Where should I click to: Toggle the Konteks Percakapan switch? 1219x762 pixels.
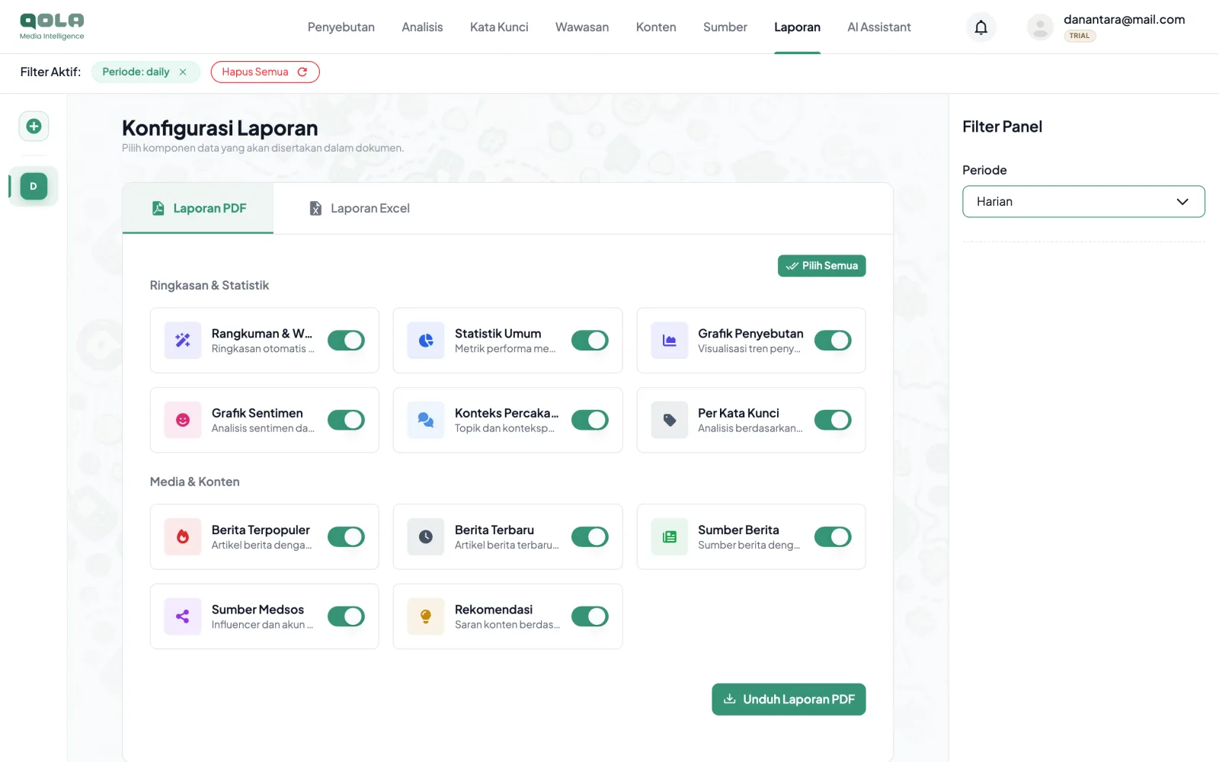tap(590, 420)
